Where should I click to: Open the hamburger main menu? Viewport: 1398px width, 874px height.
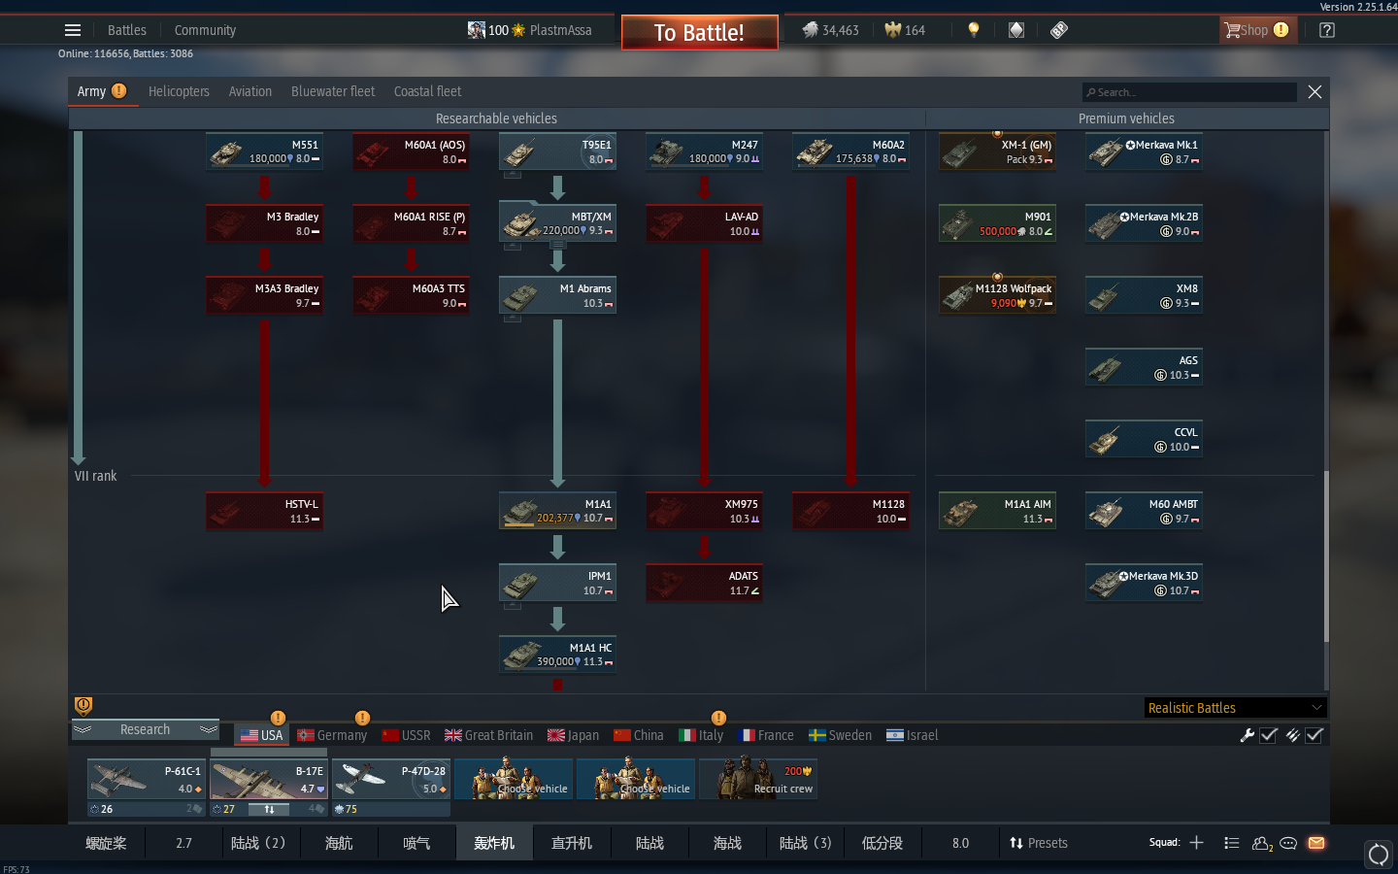pos(73,30)
